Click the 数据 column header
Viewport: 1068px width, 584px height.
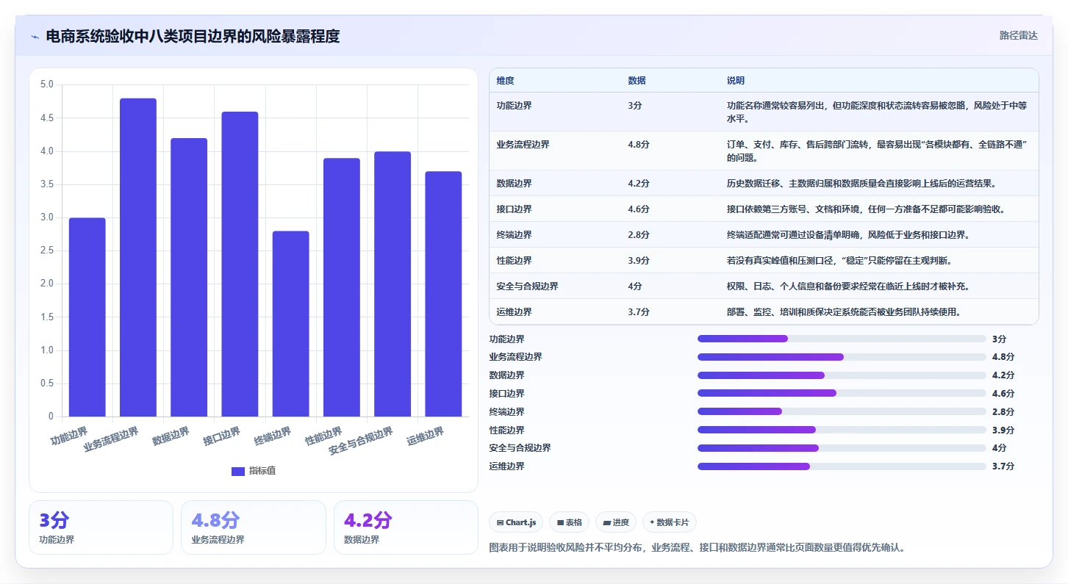coord(637,81)
